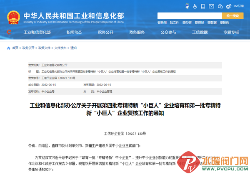Open 专题专栏 navigation menu
The width and height of the screenshot is (250, 175).
tap(231, 32)
